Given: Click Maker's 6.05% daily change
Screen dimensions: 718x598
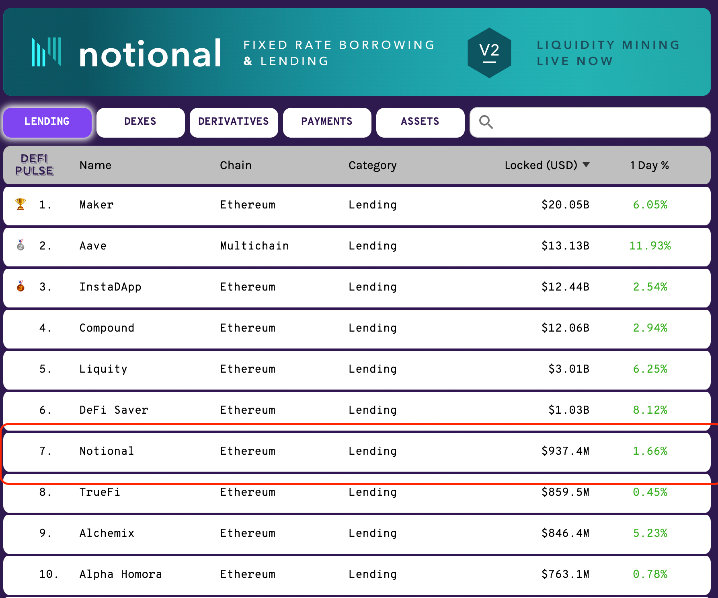Looking at the screenshot, I should 650,205.
